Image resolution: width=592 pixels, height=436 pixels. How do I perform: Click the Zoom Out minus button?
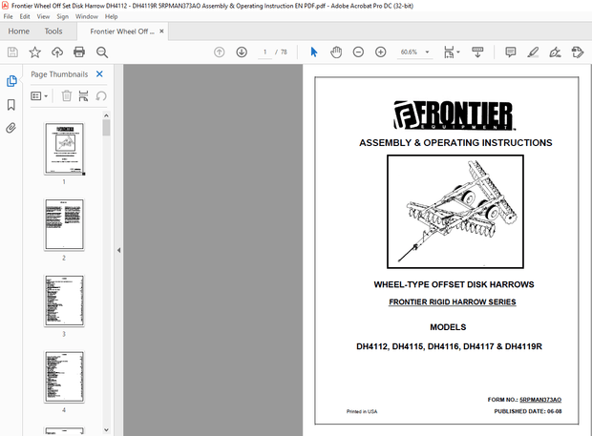point(358,52)
